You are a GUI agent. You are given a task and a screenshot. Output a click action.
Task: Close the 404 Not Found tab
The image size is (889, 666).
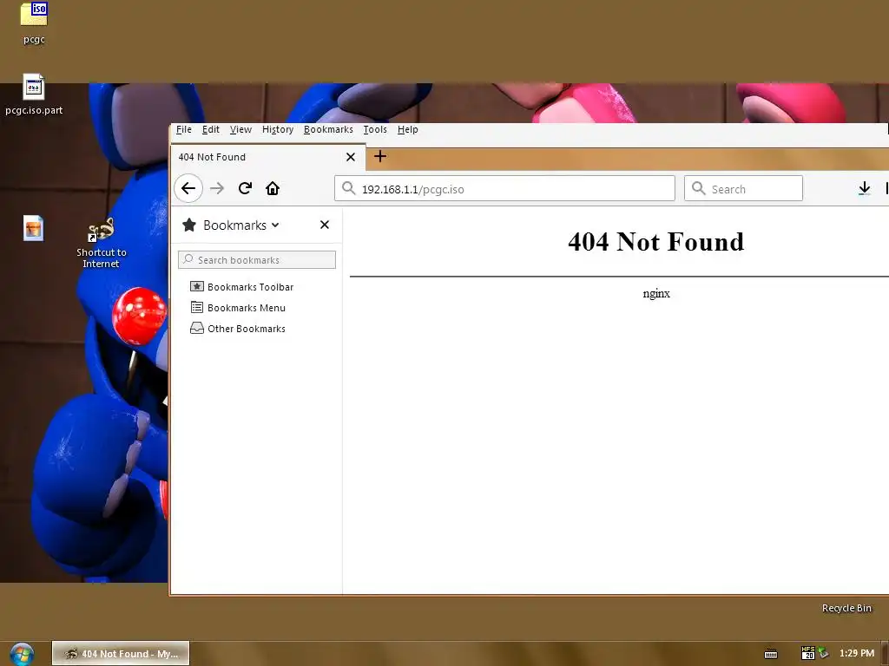pos(351,157)
